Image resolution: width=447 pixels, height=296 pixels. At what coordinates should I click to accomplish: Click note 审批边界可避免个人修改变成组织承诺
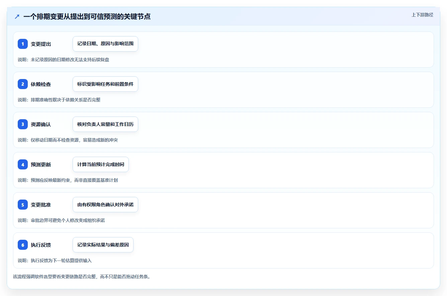click(x=68, y=220)
